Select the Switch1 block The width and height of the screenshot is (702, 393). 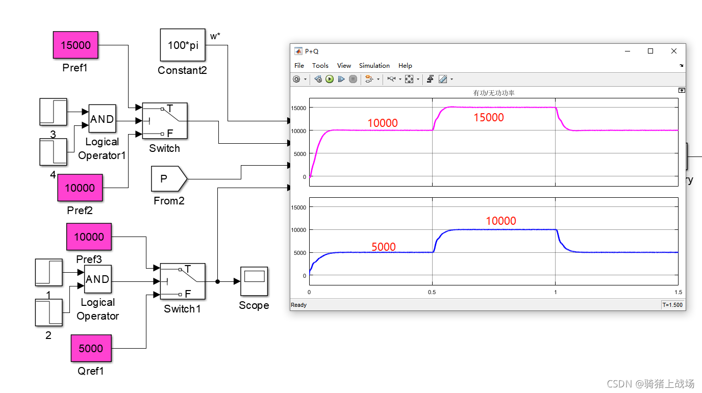click(183, 281)
